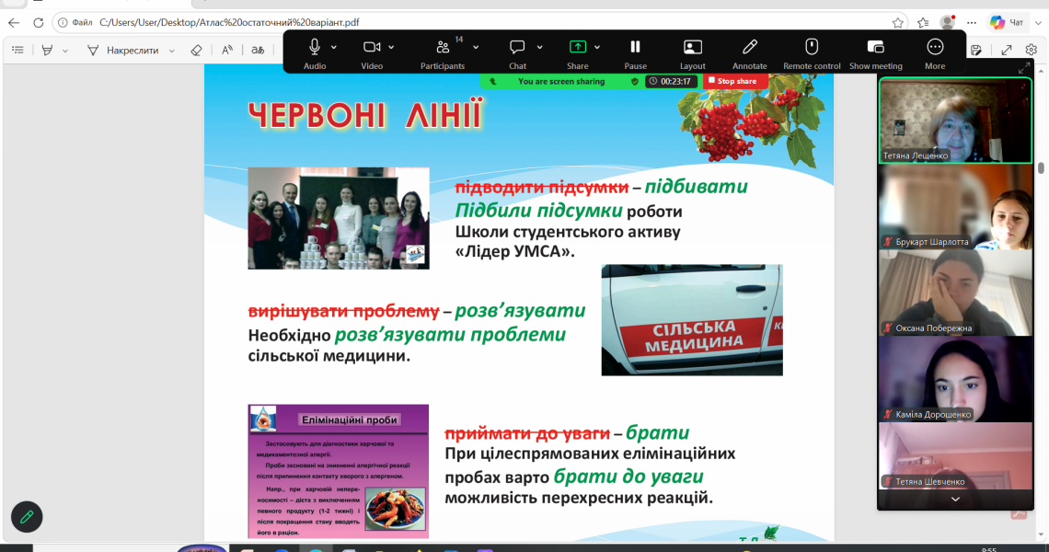The height and width of the screenshot is (552, 1049).
Task: Expand the Video options arrow
Action: [x=391, y=48]
